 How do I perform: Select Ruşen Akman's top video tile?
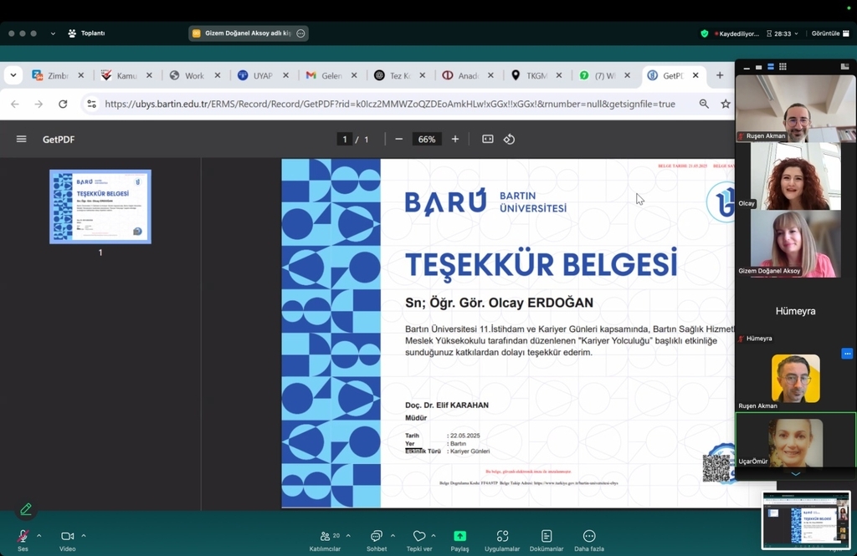click(x=796, y=108)
